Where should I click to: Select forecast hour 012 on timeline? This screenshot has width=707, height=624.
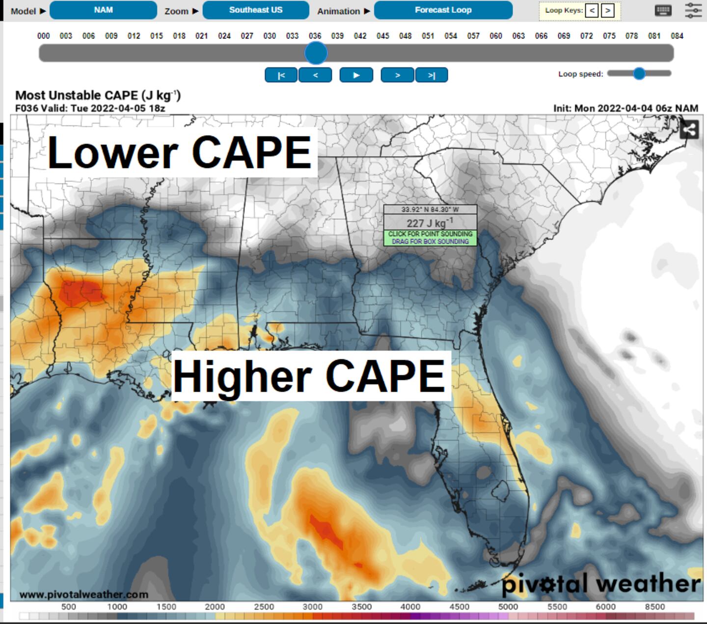click(134, 36)
